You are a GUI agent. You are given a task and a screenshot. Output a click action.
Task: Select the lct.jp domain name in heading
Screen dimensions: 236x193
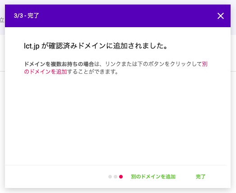(x=32, y=46)
